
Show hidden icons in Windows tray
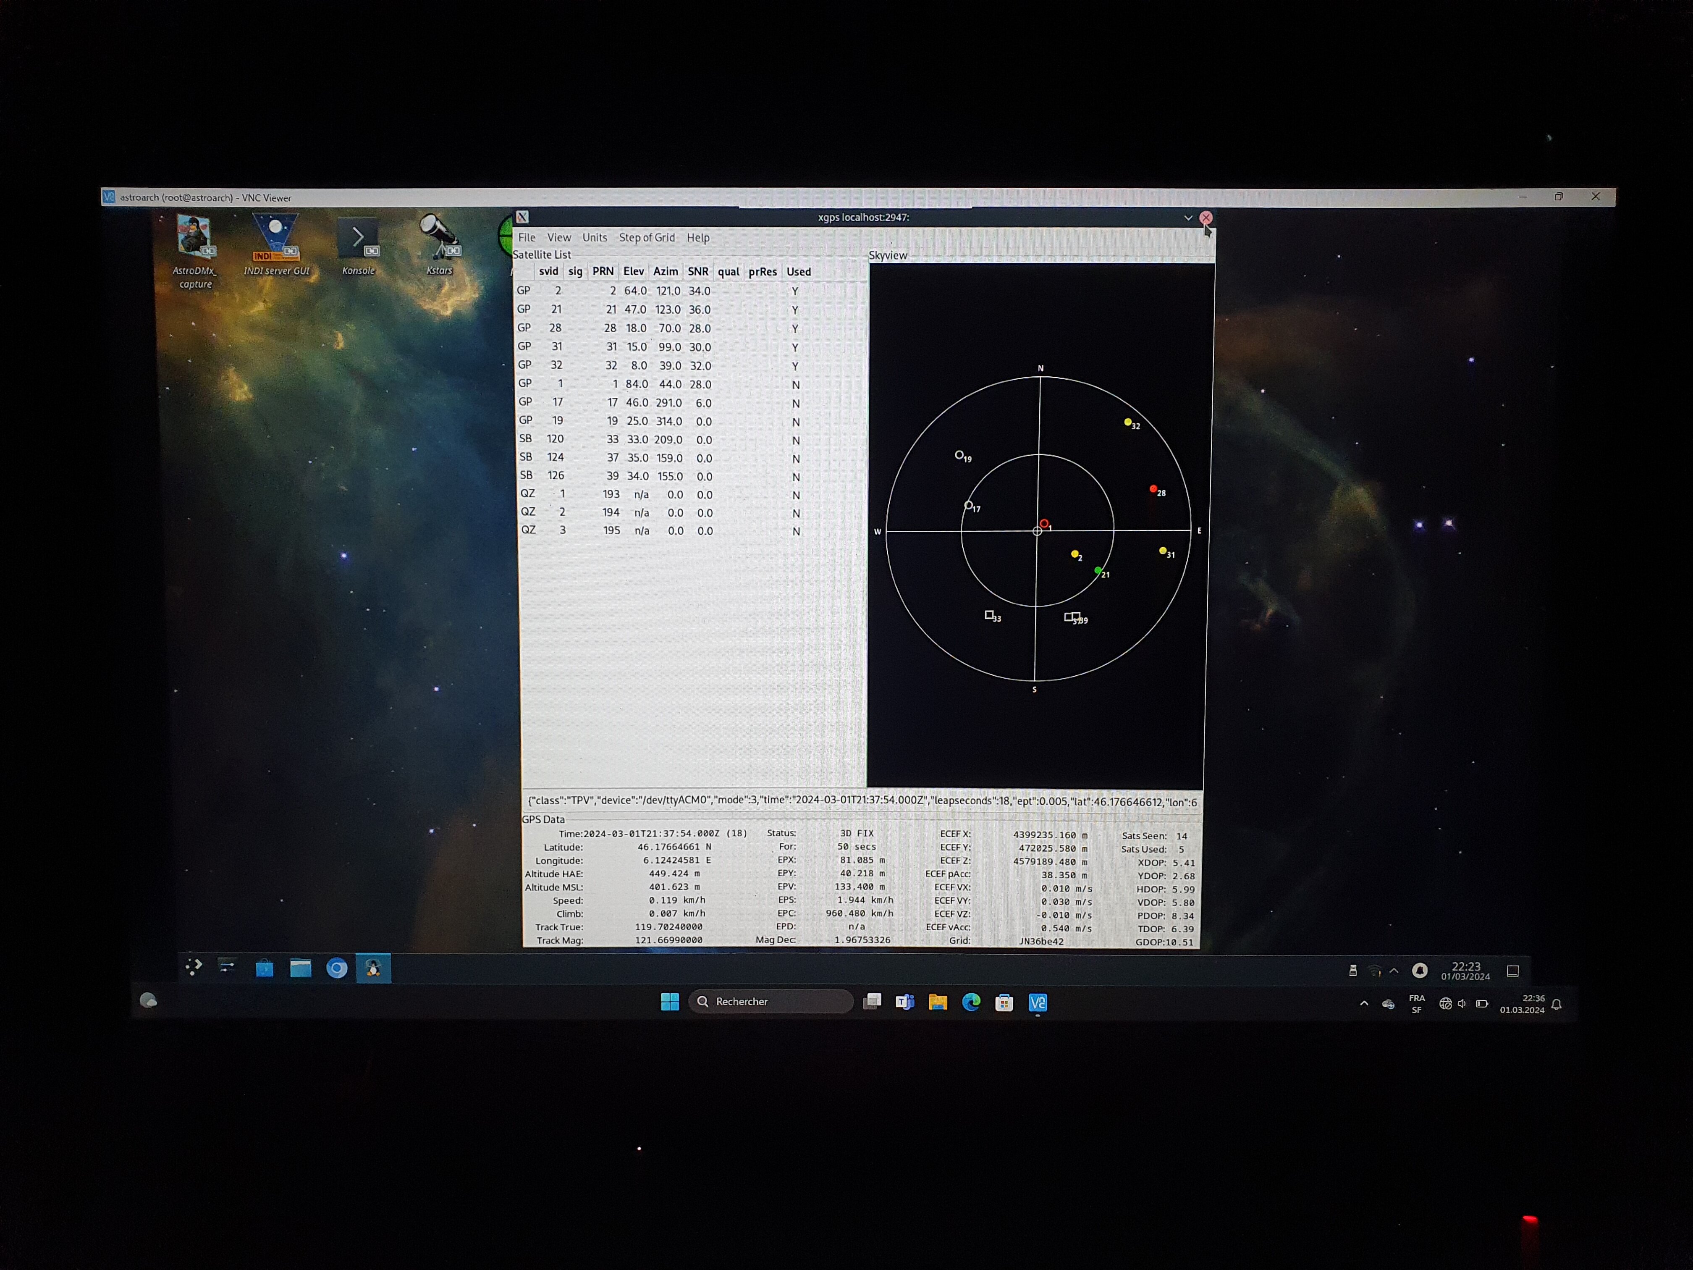pyautogui.click(x=1364, y=1004)
